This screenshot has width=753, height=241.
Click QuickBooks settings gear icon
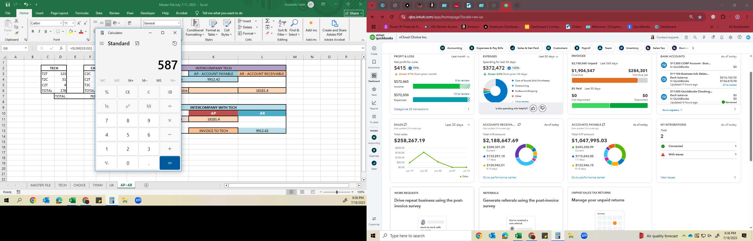coord(730,37)
